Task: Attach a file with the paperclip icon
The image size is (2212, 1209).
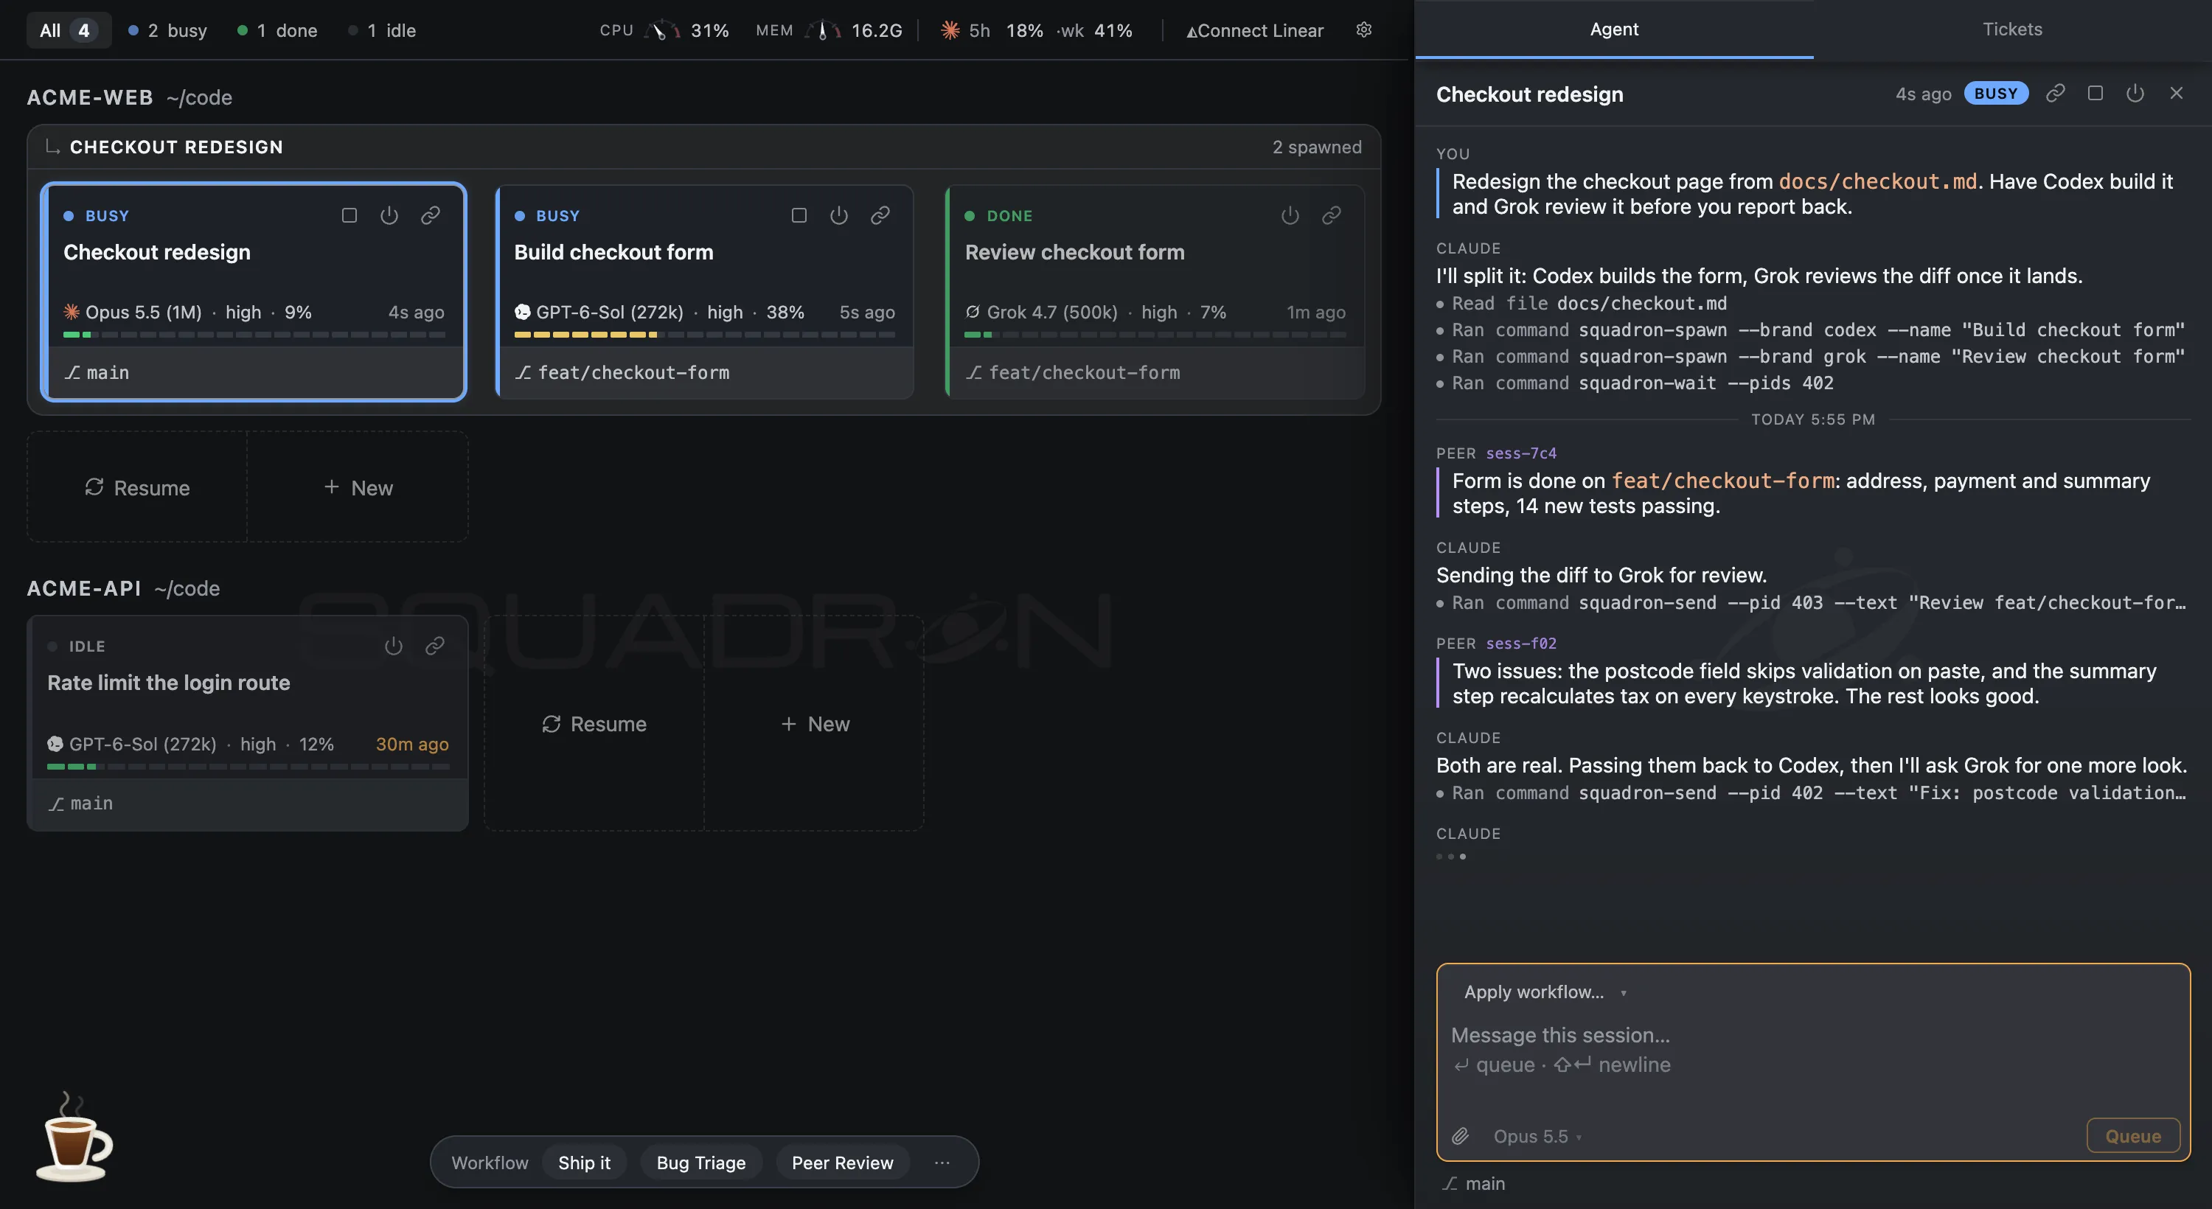Action: (1460, 1136)
